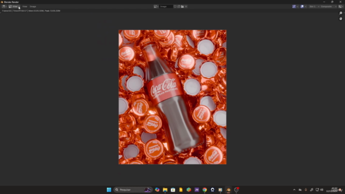Open the volume tray icon
Image resolution: width=345 pixels, height=194 pixels.
(322, 190)
